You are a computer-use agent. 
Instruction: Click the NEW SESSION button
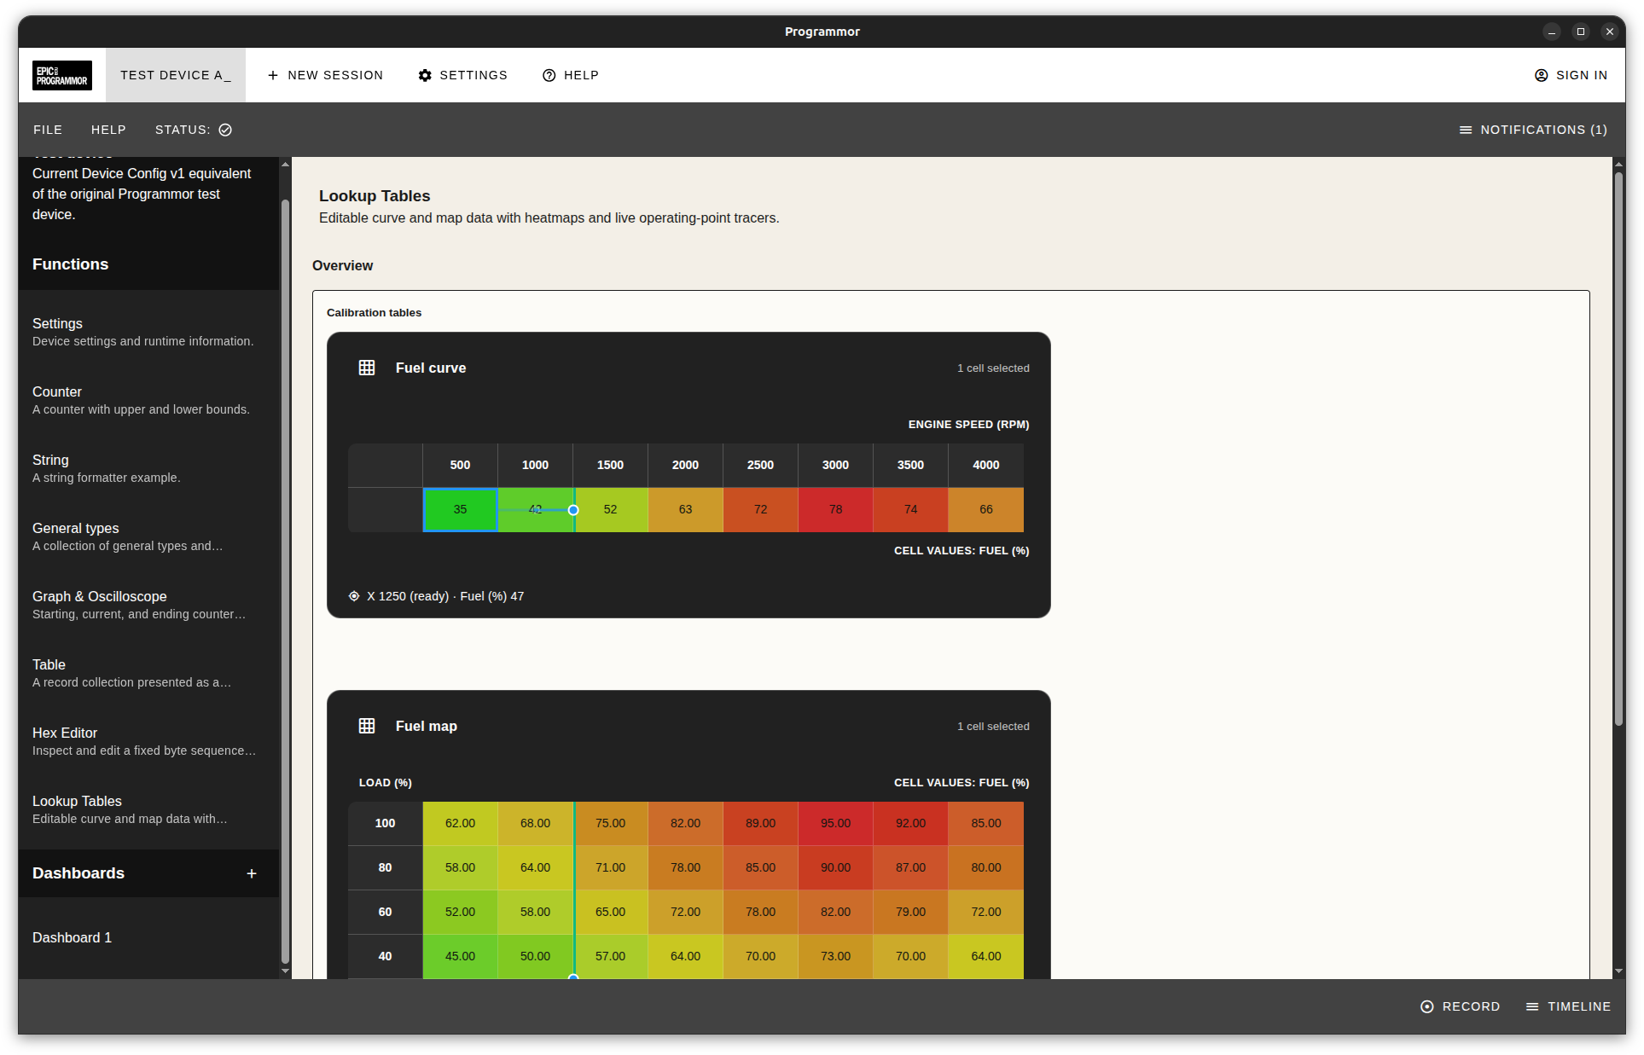tap(325, 75)
